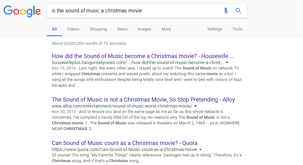The image size is (303, 165).
Task: Open 'How did the Sound of Music become' result
Action: 143,56
